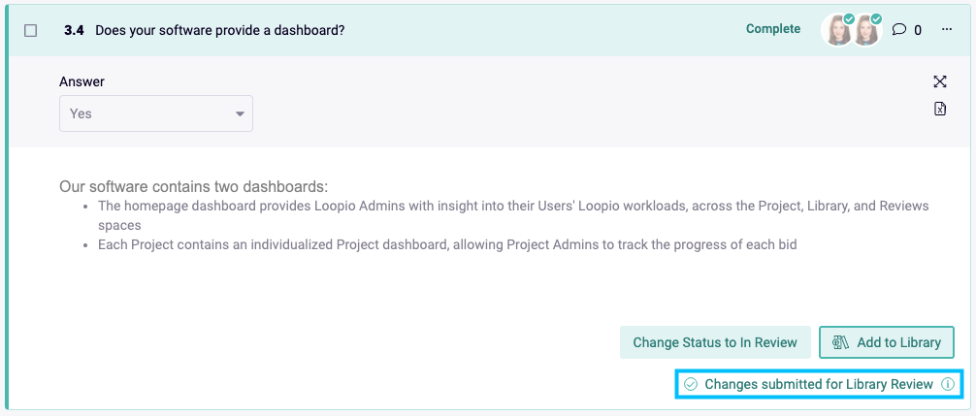
Task: Check the box for question 3.4
Action: pyautogui.click(x=30, y=30)
